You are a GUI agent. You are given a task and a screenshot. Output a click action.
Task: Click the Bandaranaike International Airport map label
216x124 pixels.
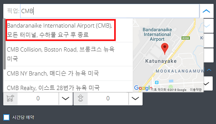(x=157, y=34)
